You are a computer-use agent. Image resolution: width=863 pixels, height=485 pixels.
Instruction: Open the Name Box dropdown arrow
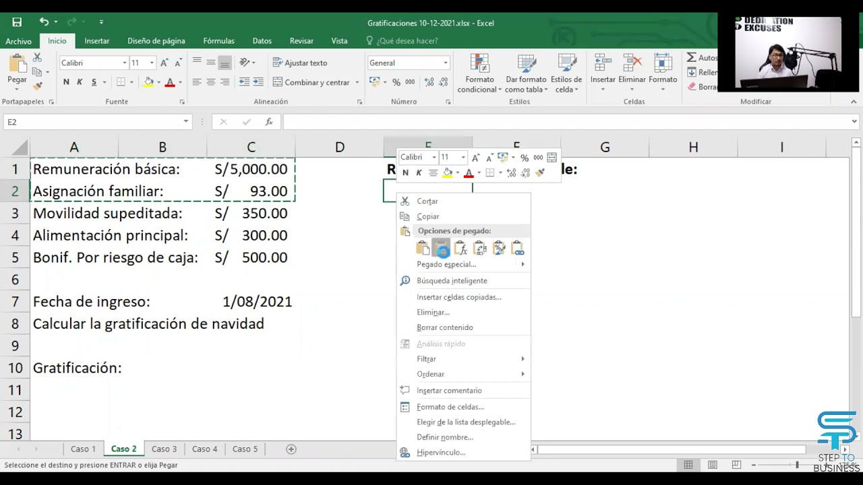[x=186, y=122]
